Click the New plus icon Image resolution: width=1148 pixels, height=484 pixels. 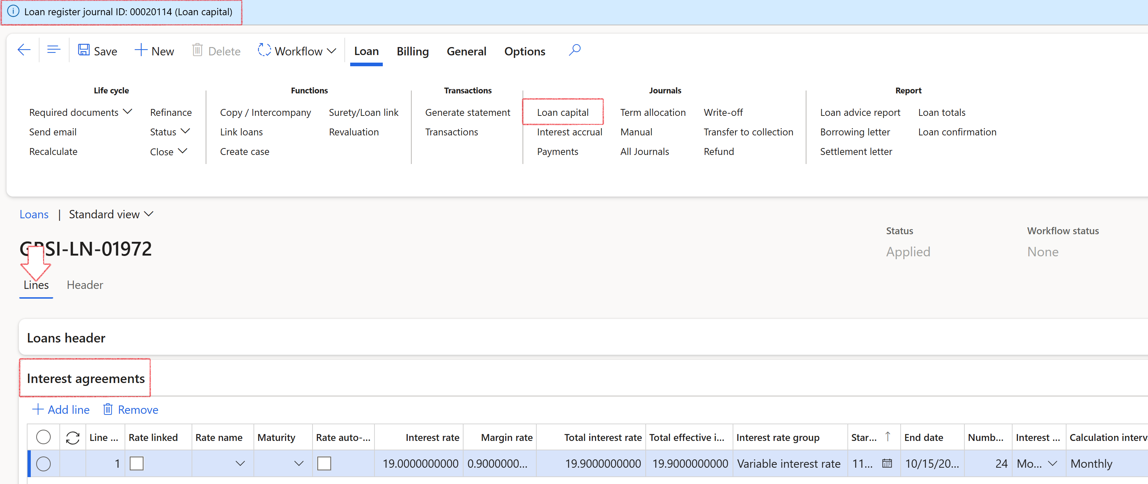coord(141,50)
